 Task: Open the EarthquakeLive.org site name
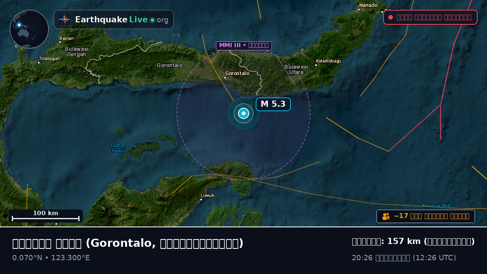tap(122, 20)
